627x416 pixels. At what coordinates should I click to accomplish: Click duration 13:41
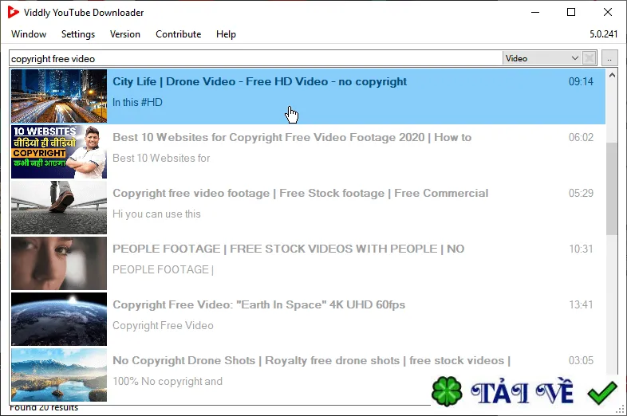point(581,305)
